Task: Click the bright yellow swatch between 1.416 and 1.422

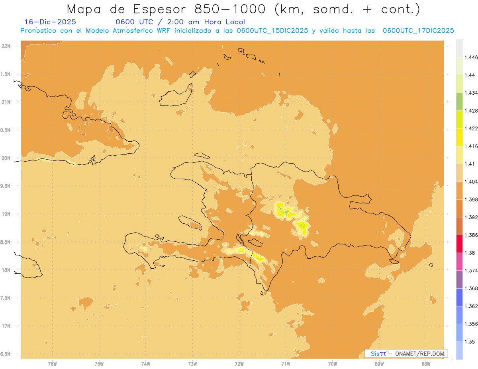Action: pos(459,137)
